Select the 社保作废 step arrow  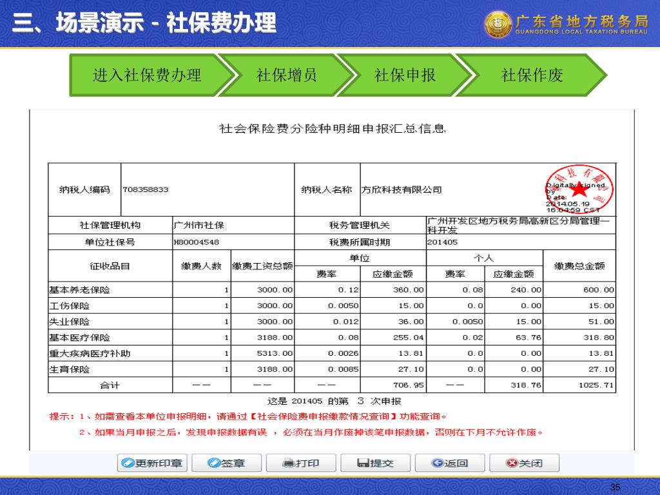pyautogui.click(x=531, y=75)
